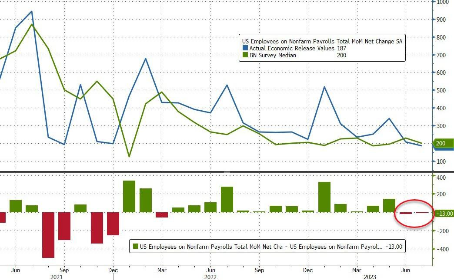Click the legend title US Employees on Nonfarm Payrolls

[322, 41]
